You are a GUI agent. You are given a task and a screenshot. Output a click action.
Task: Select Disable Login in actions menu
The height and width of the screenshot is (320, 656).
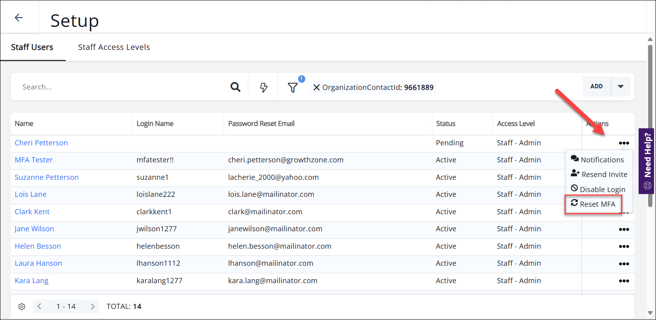tap(598, 189)
